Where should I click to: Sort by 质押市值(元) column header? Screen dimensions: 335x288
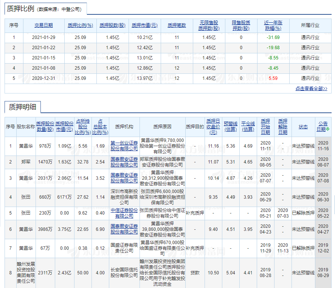pos(145,25)
